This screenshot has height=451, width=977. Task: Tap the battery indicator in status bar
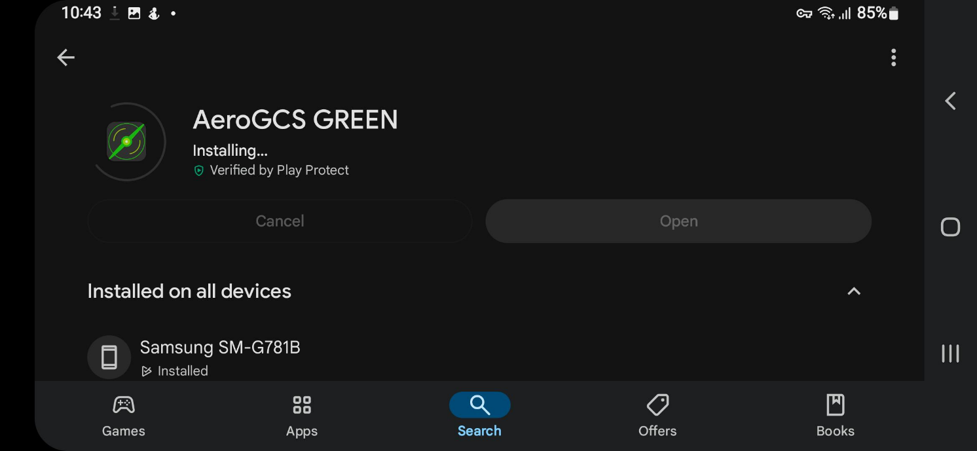894,13
